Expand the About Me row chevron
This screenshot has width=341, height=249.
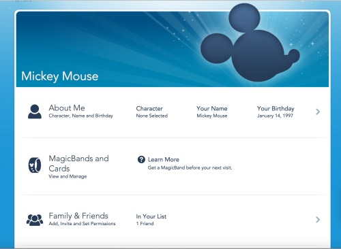tap(318, 112)
